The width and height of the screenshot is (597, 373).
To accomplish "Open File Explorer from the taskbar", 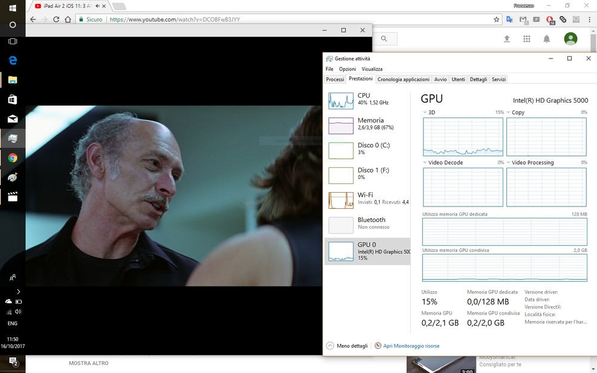I will coord(13,79).
